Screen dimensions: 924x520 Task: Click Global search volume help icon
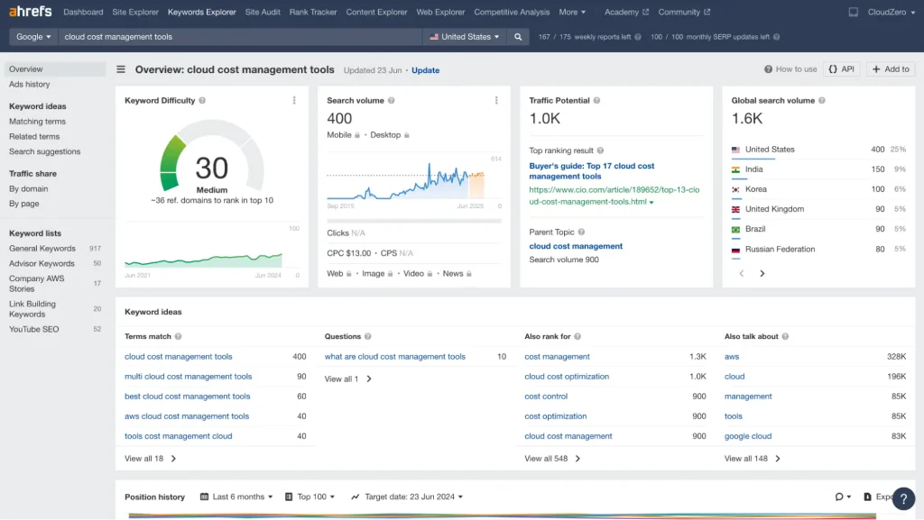pyautogui.click(x=821, y=101)
